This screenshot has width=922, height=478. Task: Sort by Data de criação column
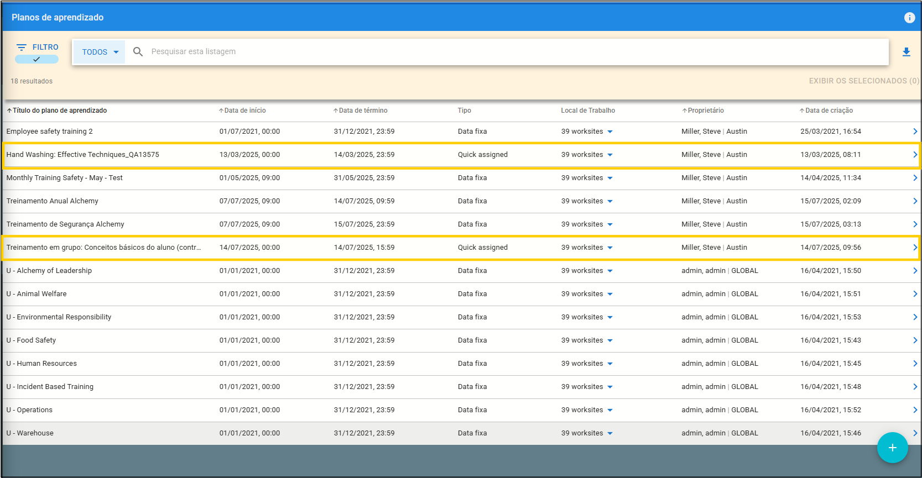(829, 111)
